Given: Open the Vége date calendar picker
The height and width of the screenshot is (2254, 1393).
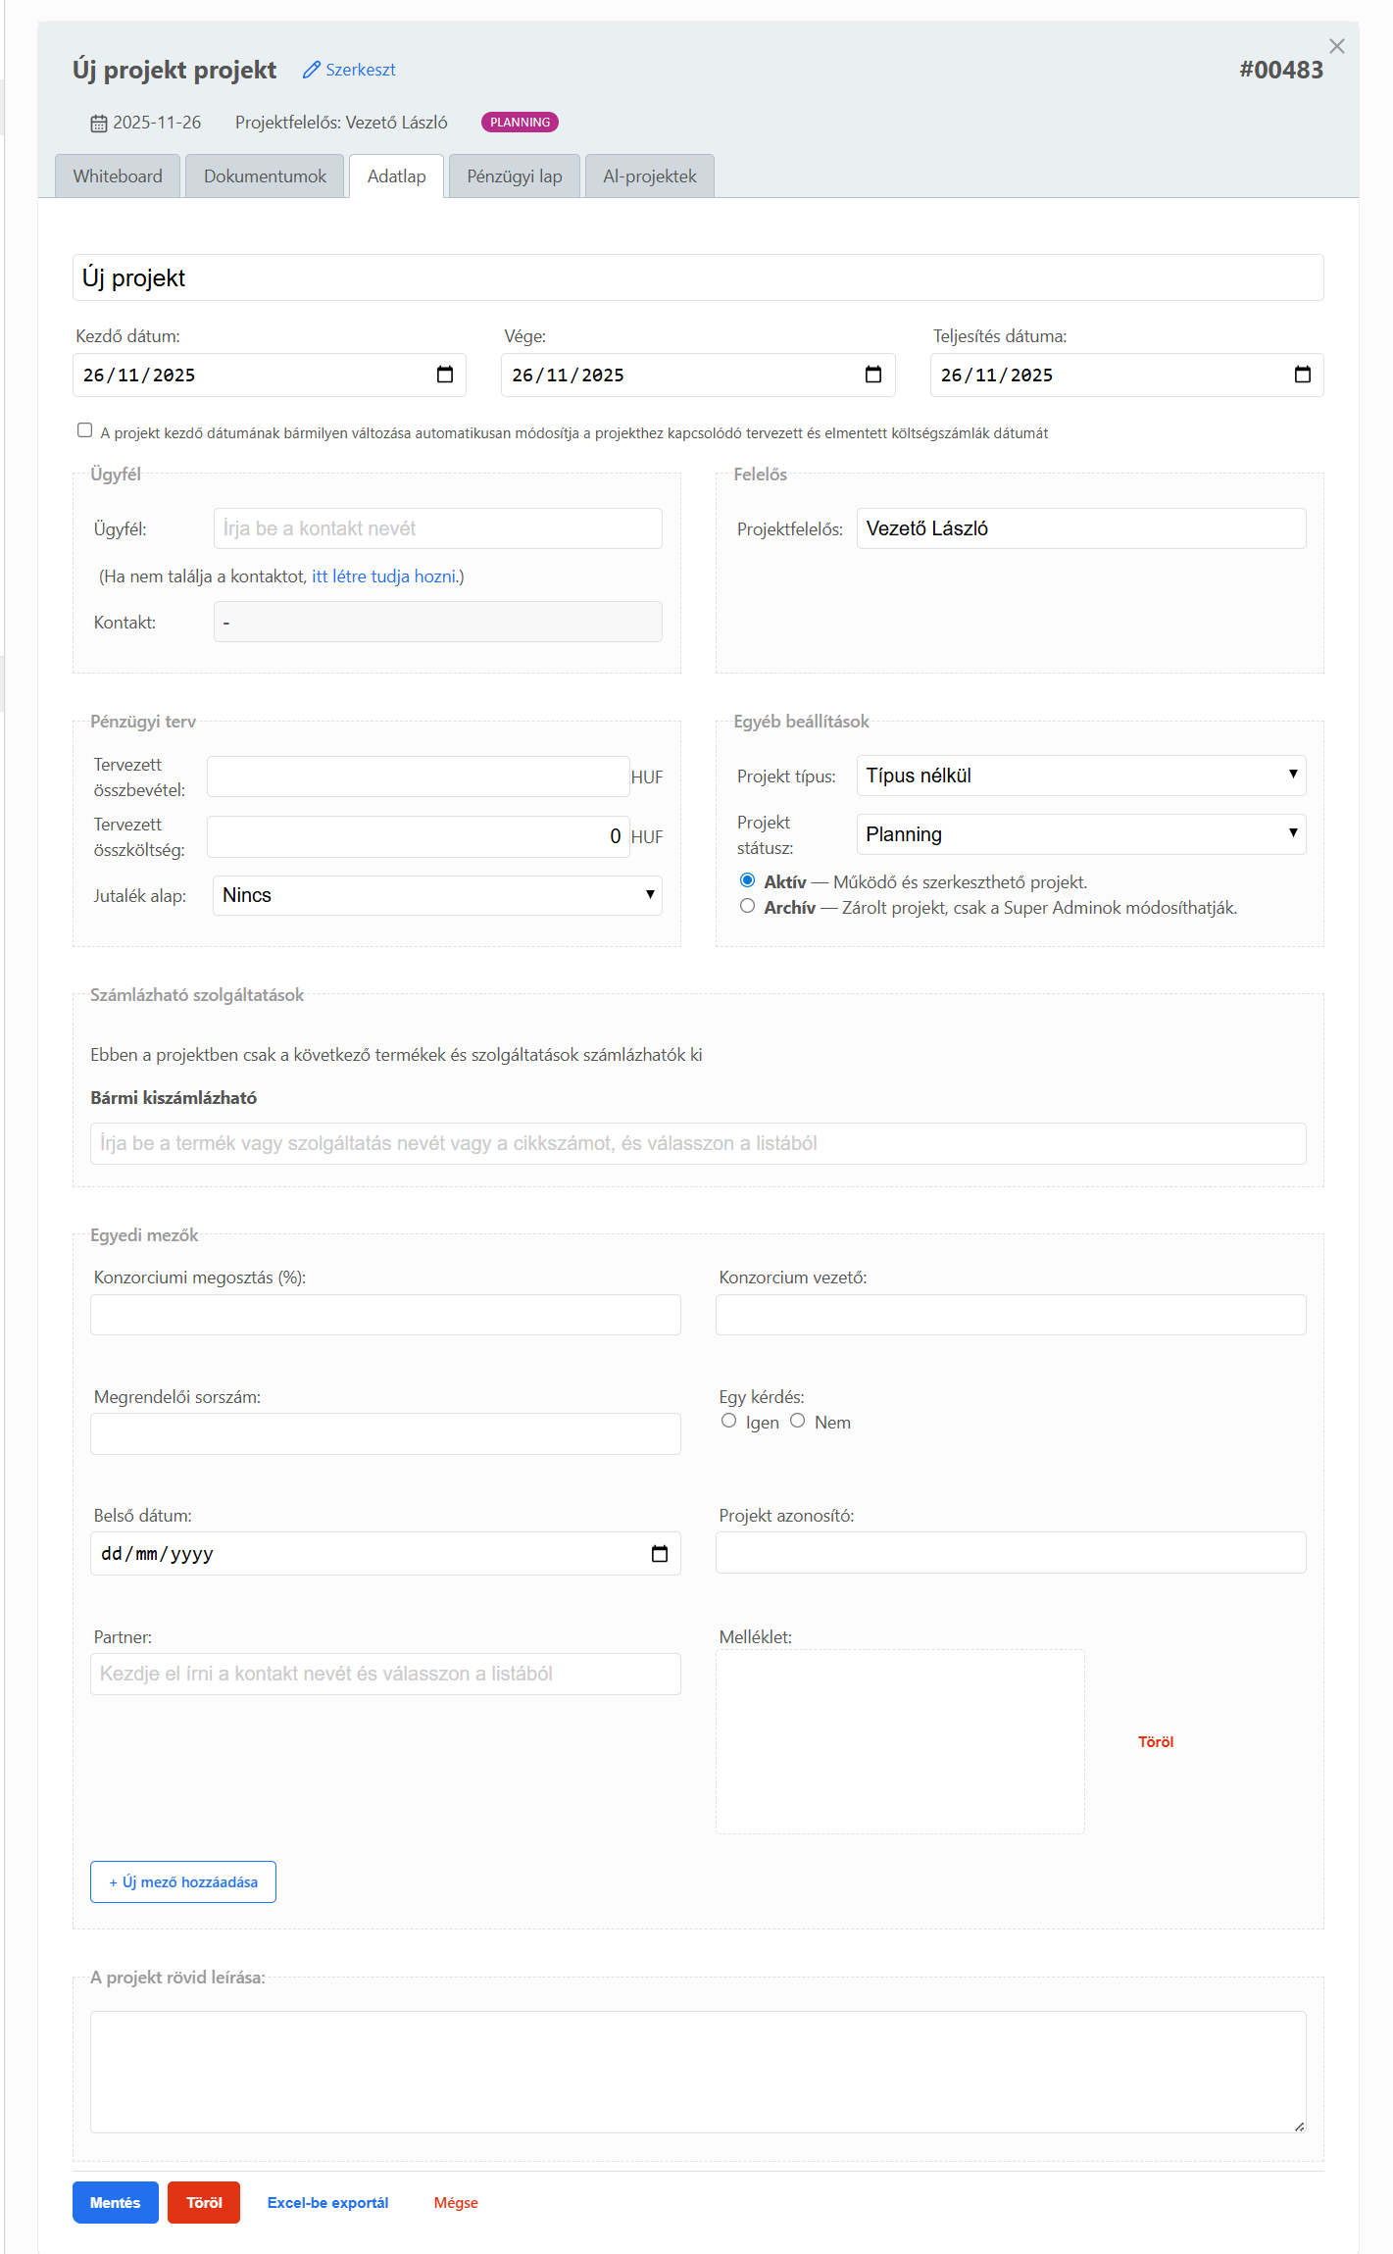Looking at the screenshot, I should pyautogui.click(x=872, y=375).
